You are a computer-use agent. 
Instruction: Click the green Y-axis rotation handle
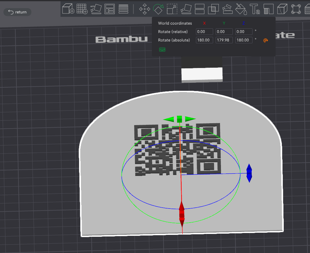[x=179, y=119]
